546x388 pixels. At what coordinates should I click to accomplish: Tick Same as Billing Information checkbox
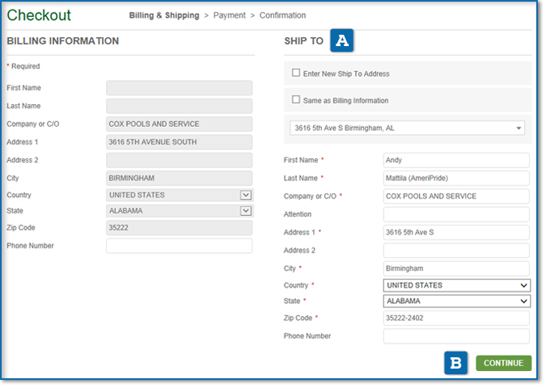pyautogui.click(x=296, y=99)
